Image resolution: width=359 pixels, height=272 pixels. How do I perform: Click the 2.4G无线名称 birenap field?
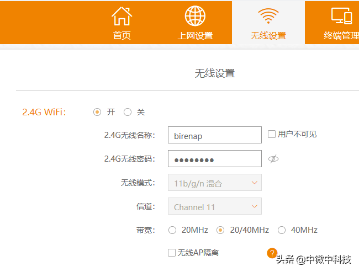tap(215, 135)
